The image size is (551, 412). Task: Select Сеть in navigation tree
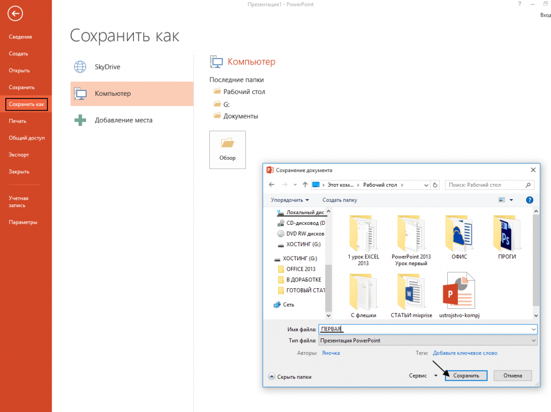[284, 304]
